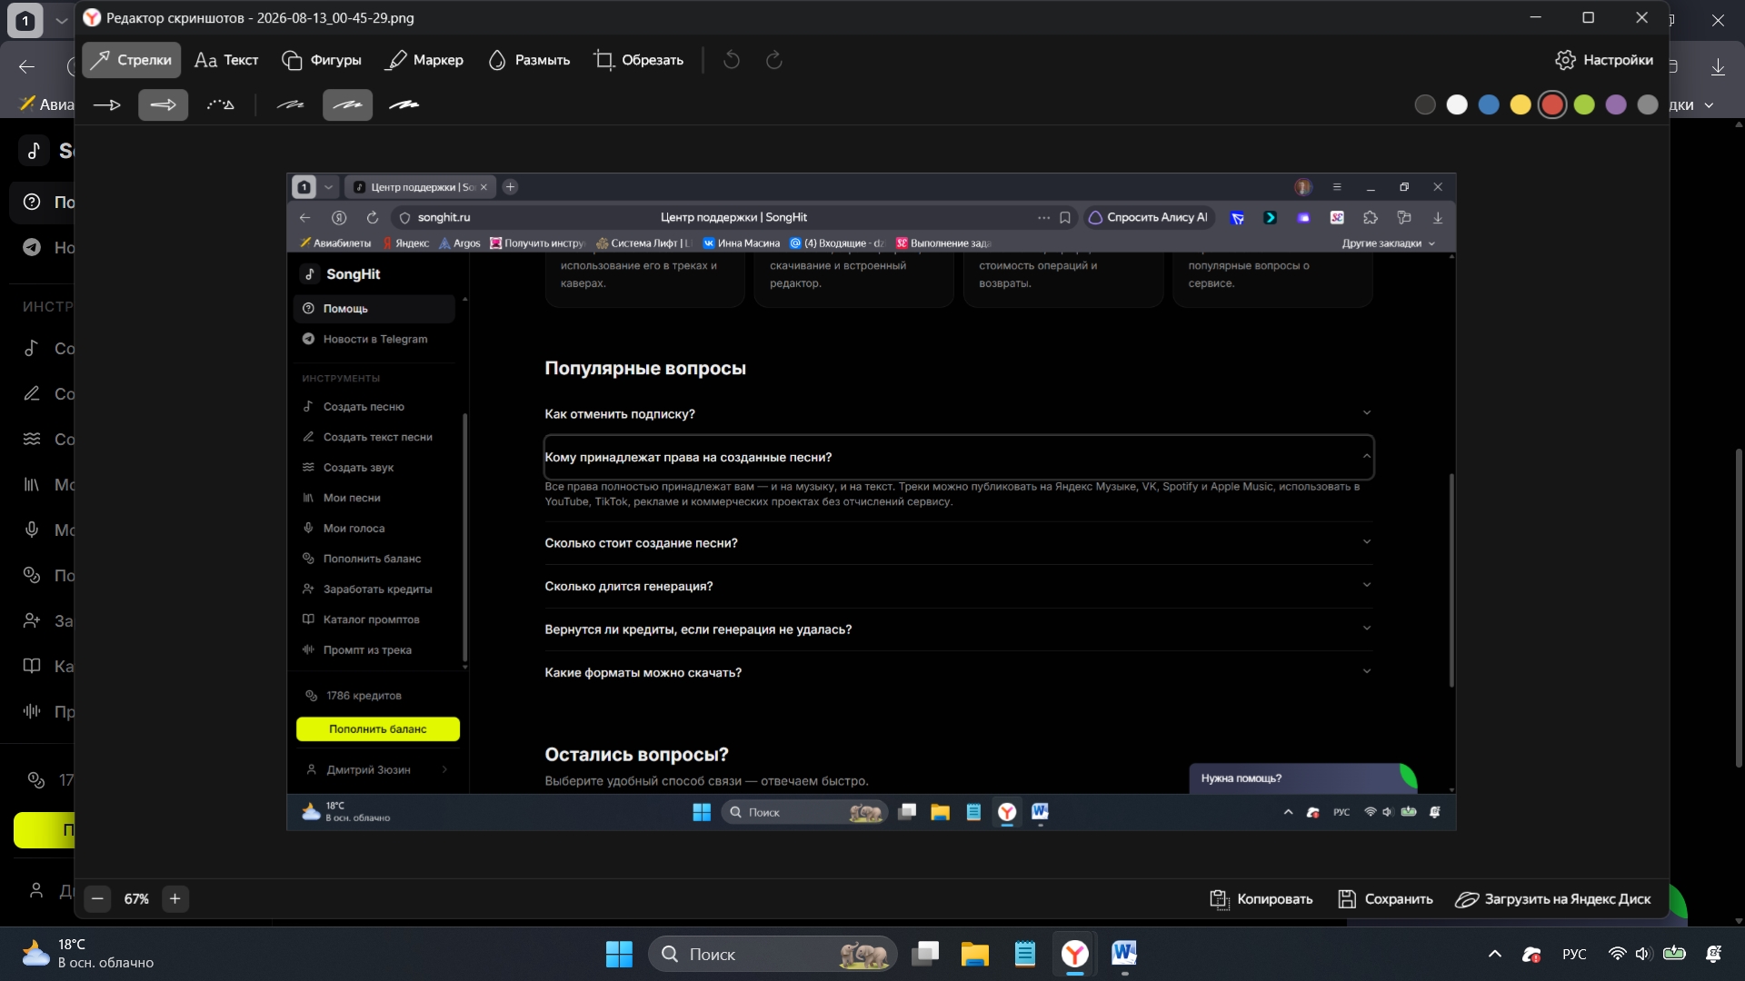Screen dimensions: 1745x981
Task: Copy the screenshot with Копировать
Action: 1261,899
